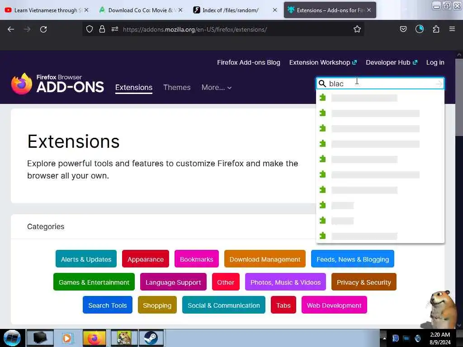Click the round blue toolbar icon beside Pocket

coord(420,29)
